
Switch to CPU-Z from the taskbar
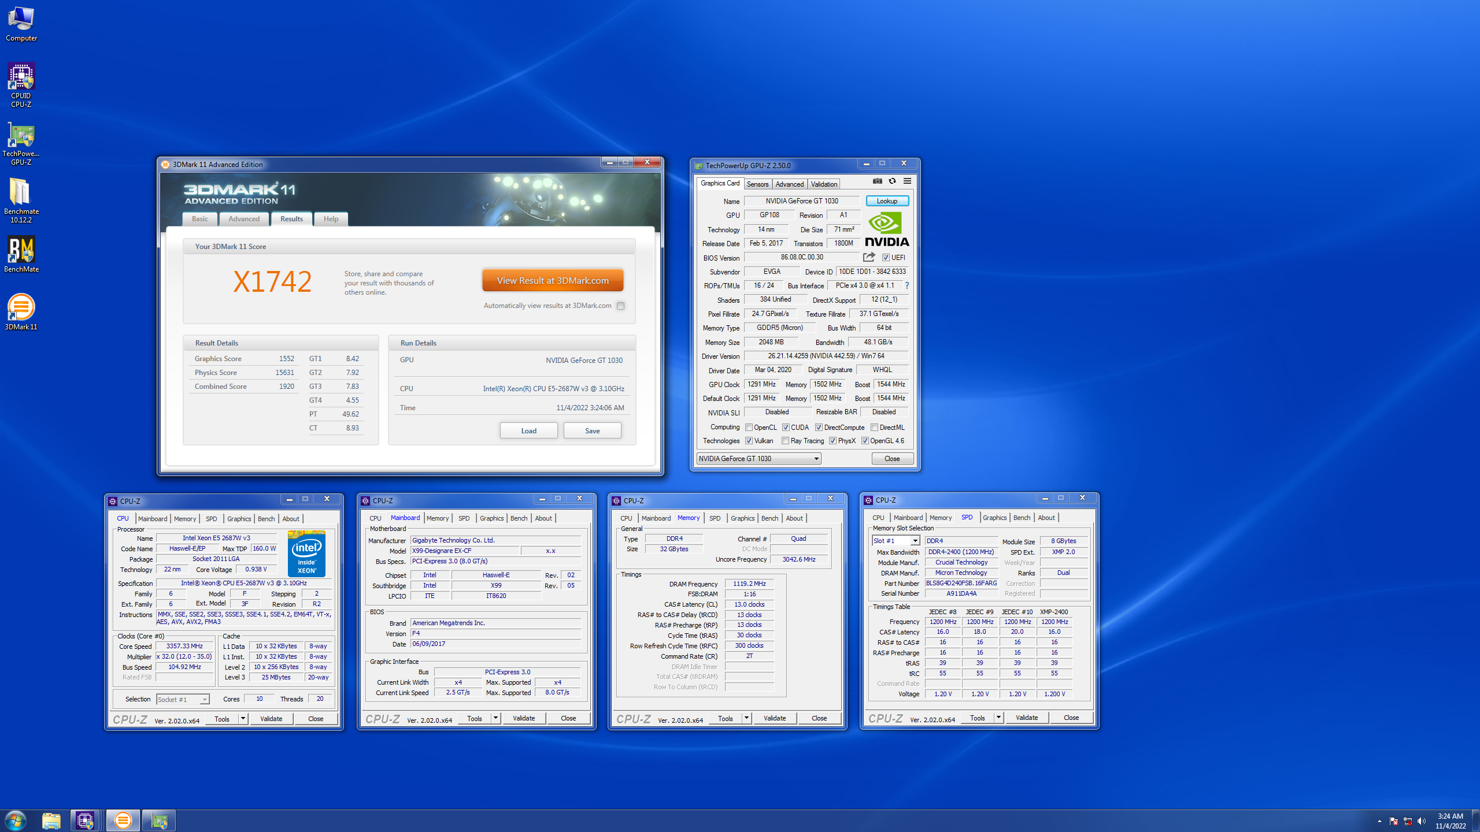click(x=85, y=820)
